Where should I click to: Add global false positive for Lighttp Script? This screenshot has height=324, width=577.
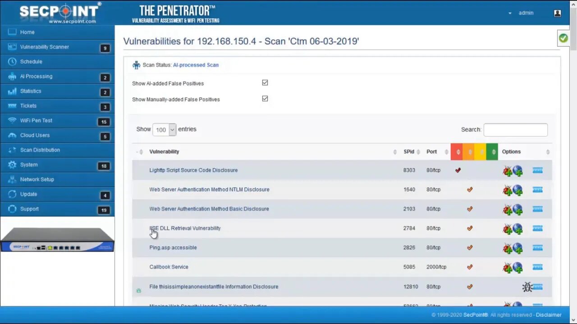point(517,171)
